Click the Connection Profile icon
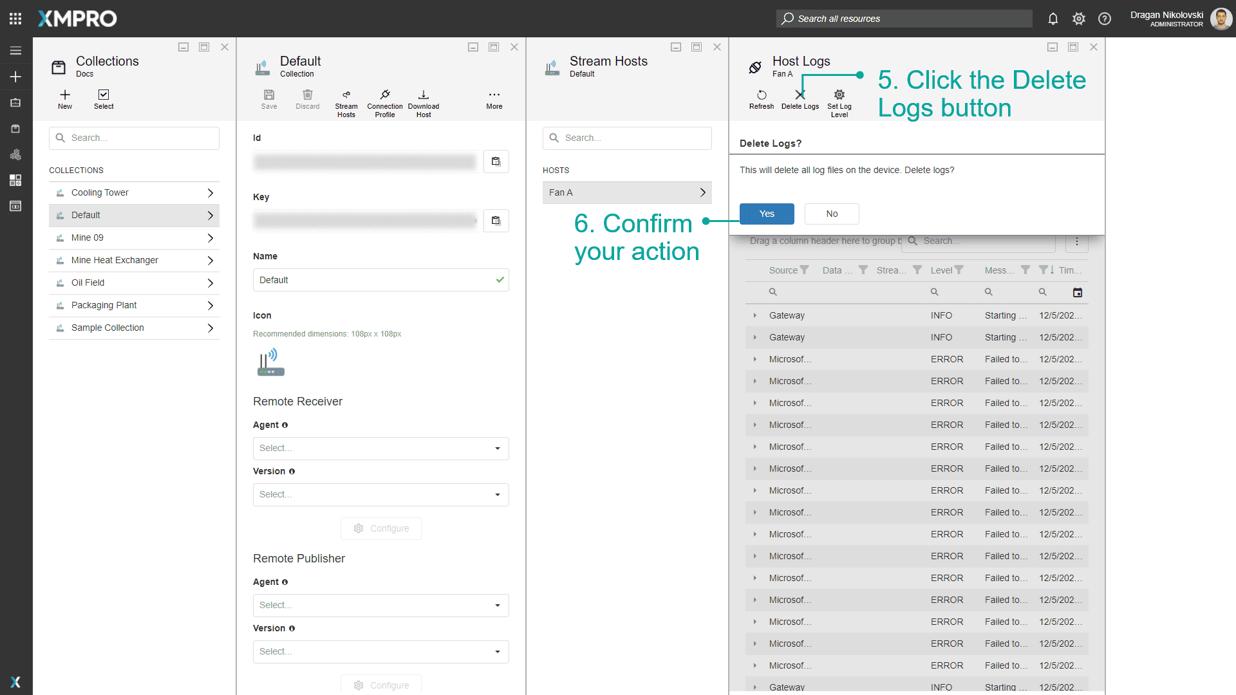Viewport: 1236px width, 695px height. (385, 95)
